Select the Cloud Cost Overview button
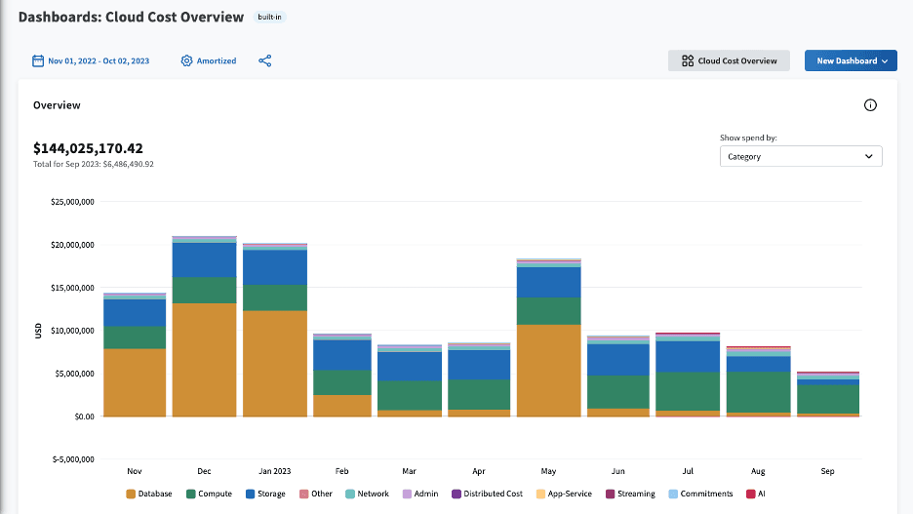The width and height of the screenshot is (913, 515). click(729, 61)
